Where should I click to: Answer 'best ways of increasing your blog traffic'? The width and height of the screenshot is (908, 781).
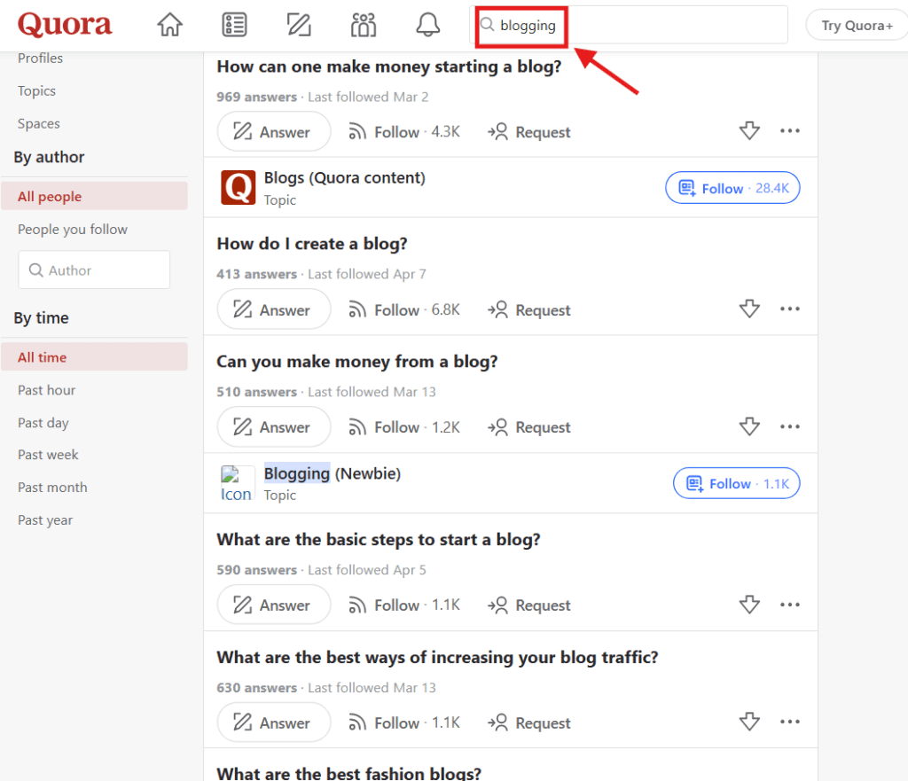(x=274, y=722)
